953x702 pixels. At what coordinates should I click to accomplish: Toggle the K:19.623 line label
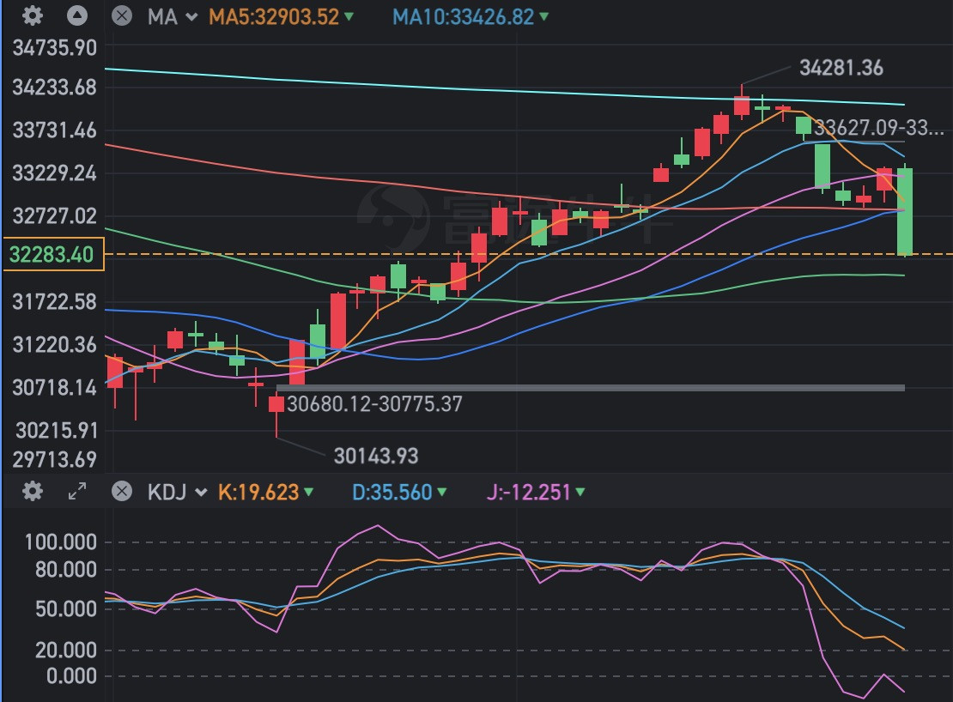pos(258,493)
